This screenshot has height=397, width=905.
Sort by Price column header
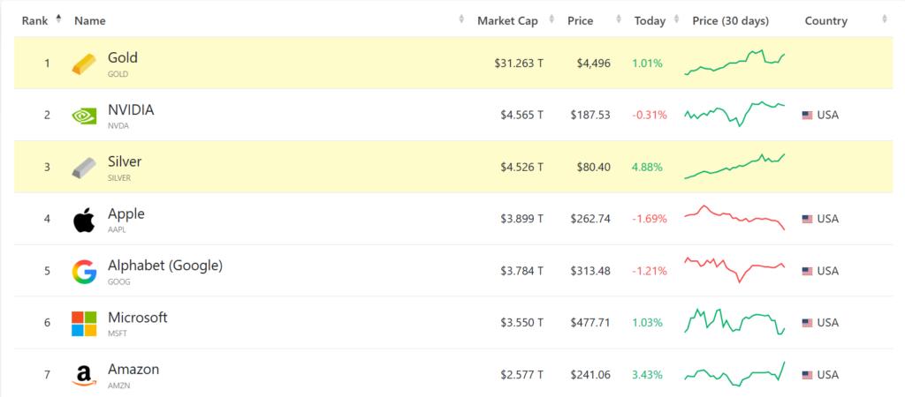pyautogui.click(x=580, y=20)
